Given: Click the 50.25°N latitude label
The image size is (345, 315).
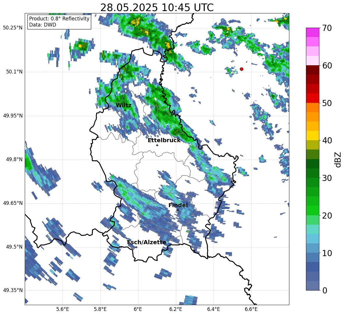Looking at the screenshot, I should [13, 28].
